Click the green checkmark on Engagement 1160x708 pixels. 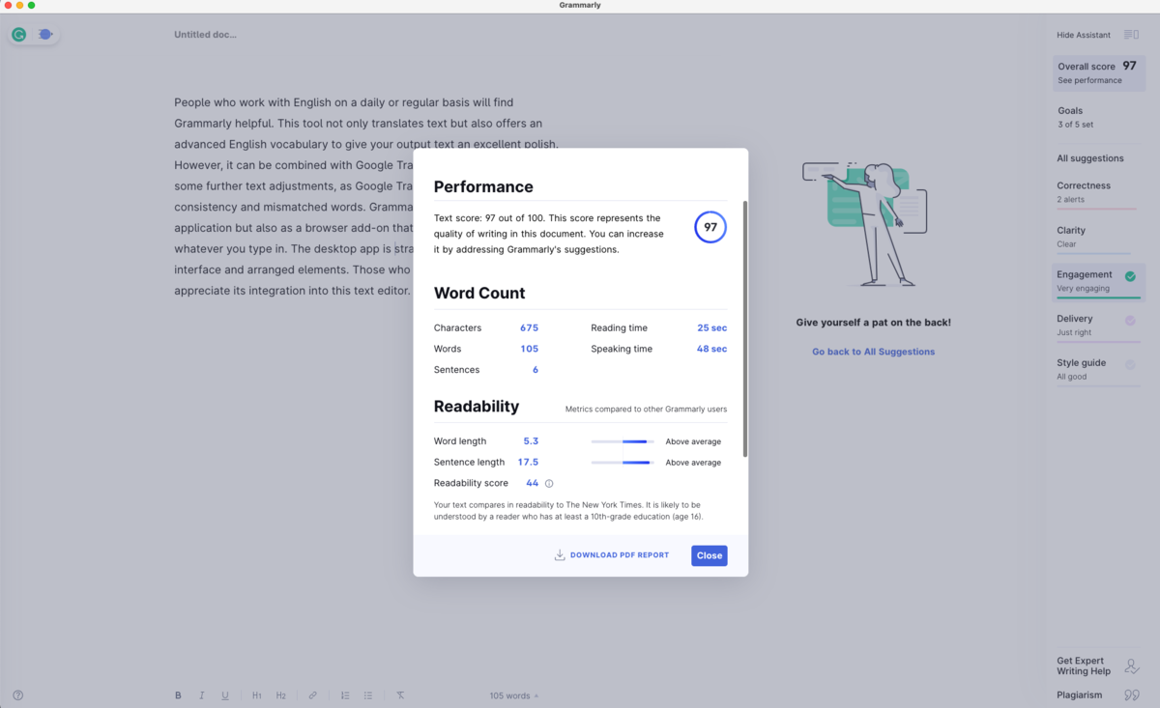pyautogui.click(x=1130, y=276)
